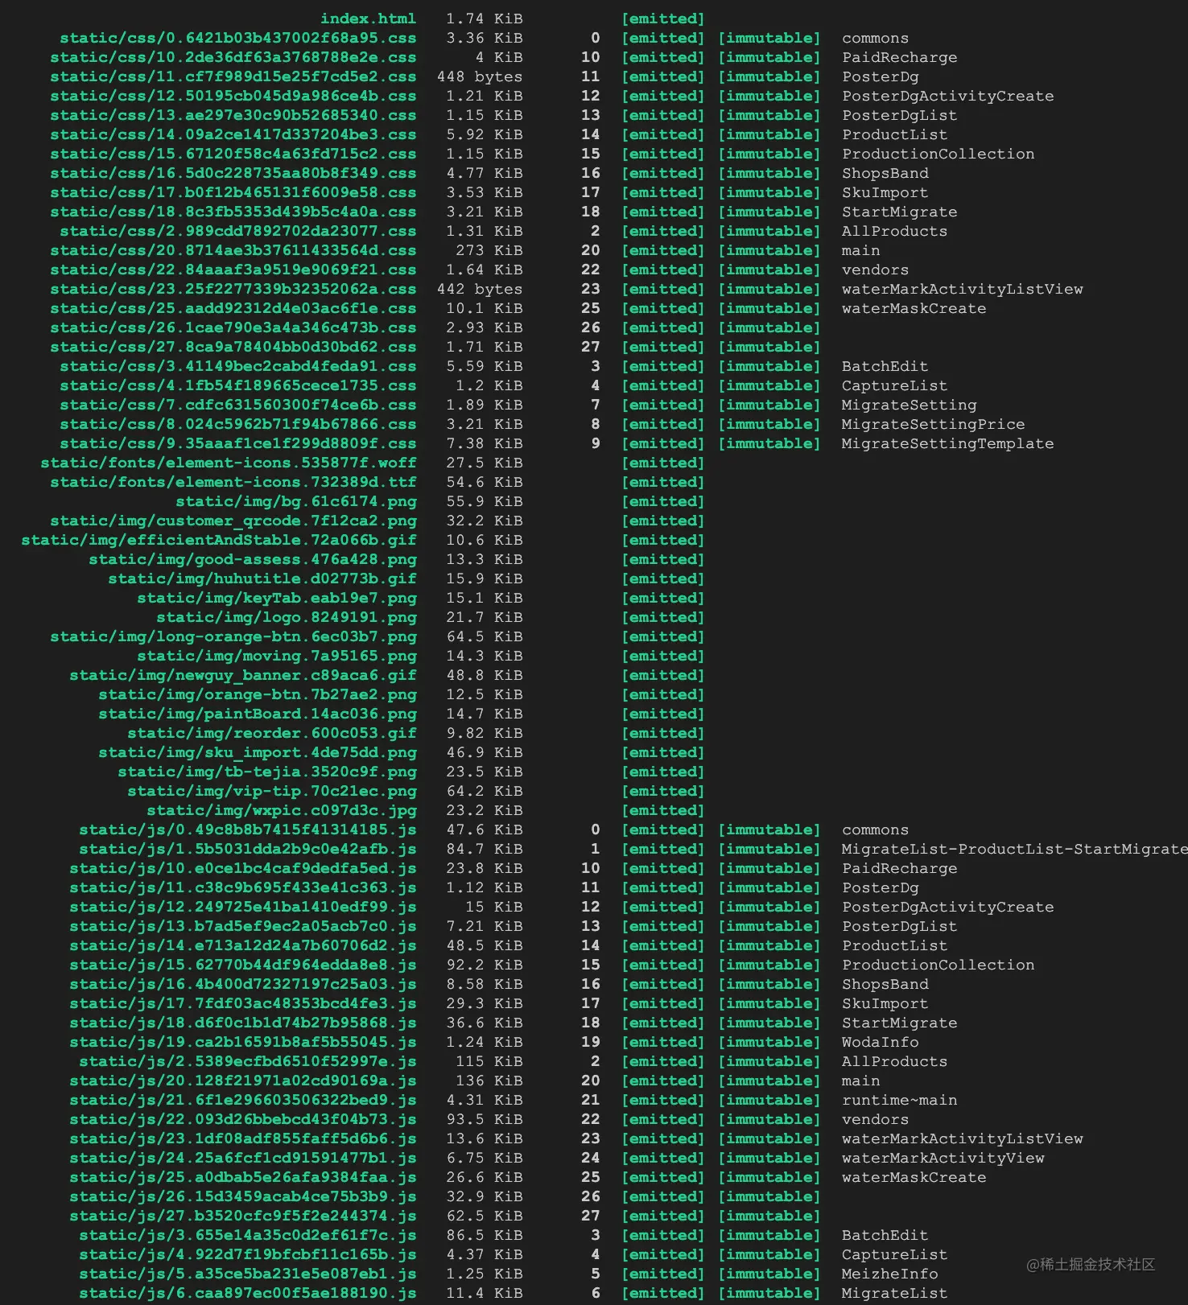This screenshot has width=1188, height=1305.
Task: Click static/js/10.e0ce1bc4caf9dedfa5ed.js filename
Action: [243, 868]
